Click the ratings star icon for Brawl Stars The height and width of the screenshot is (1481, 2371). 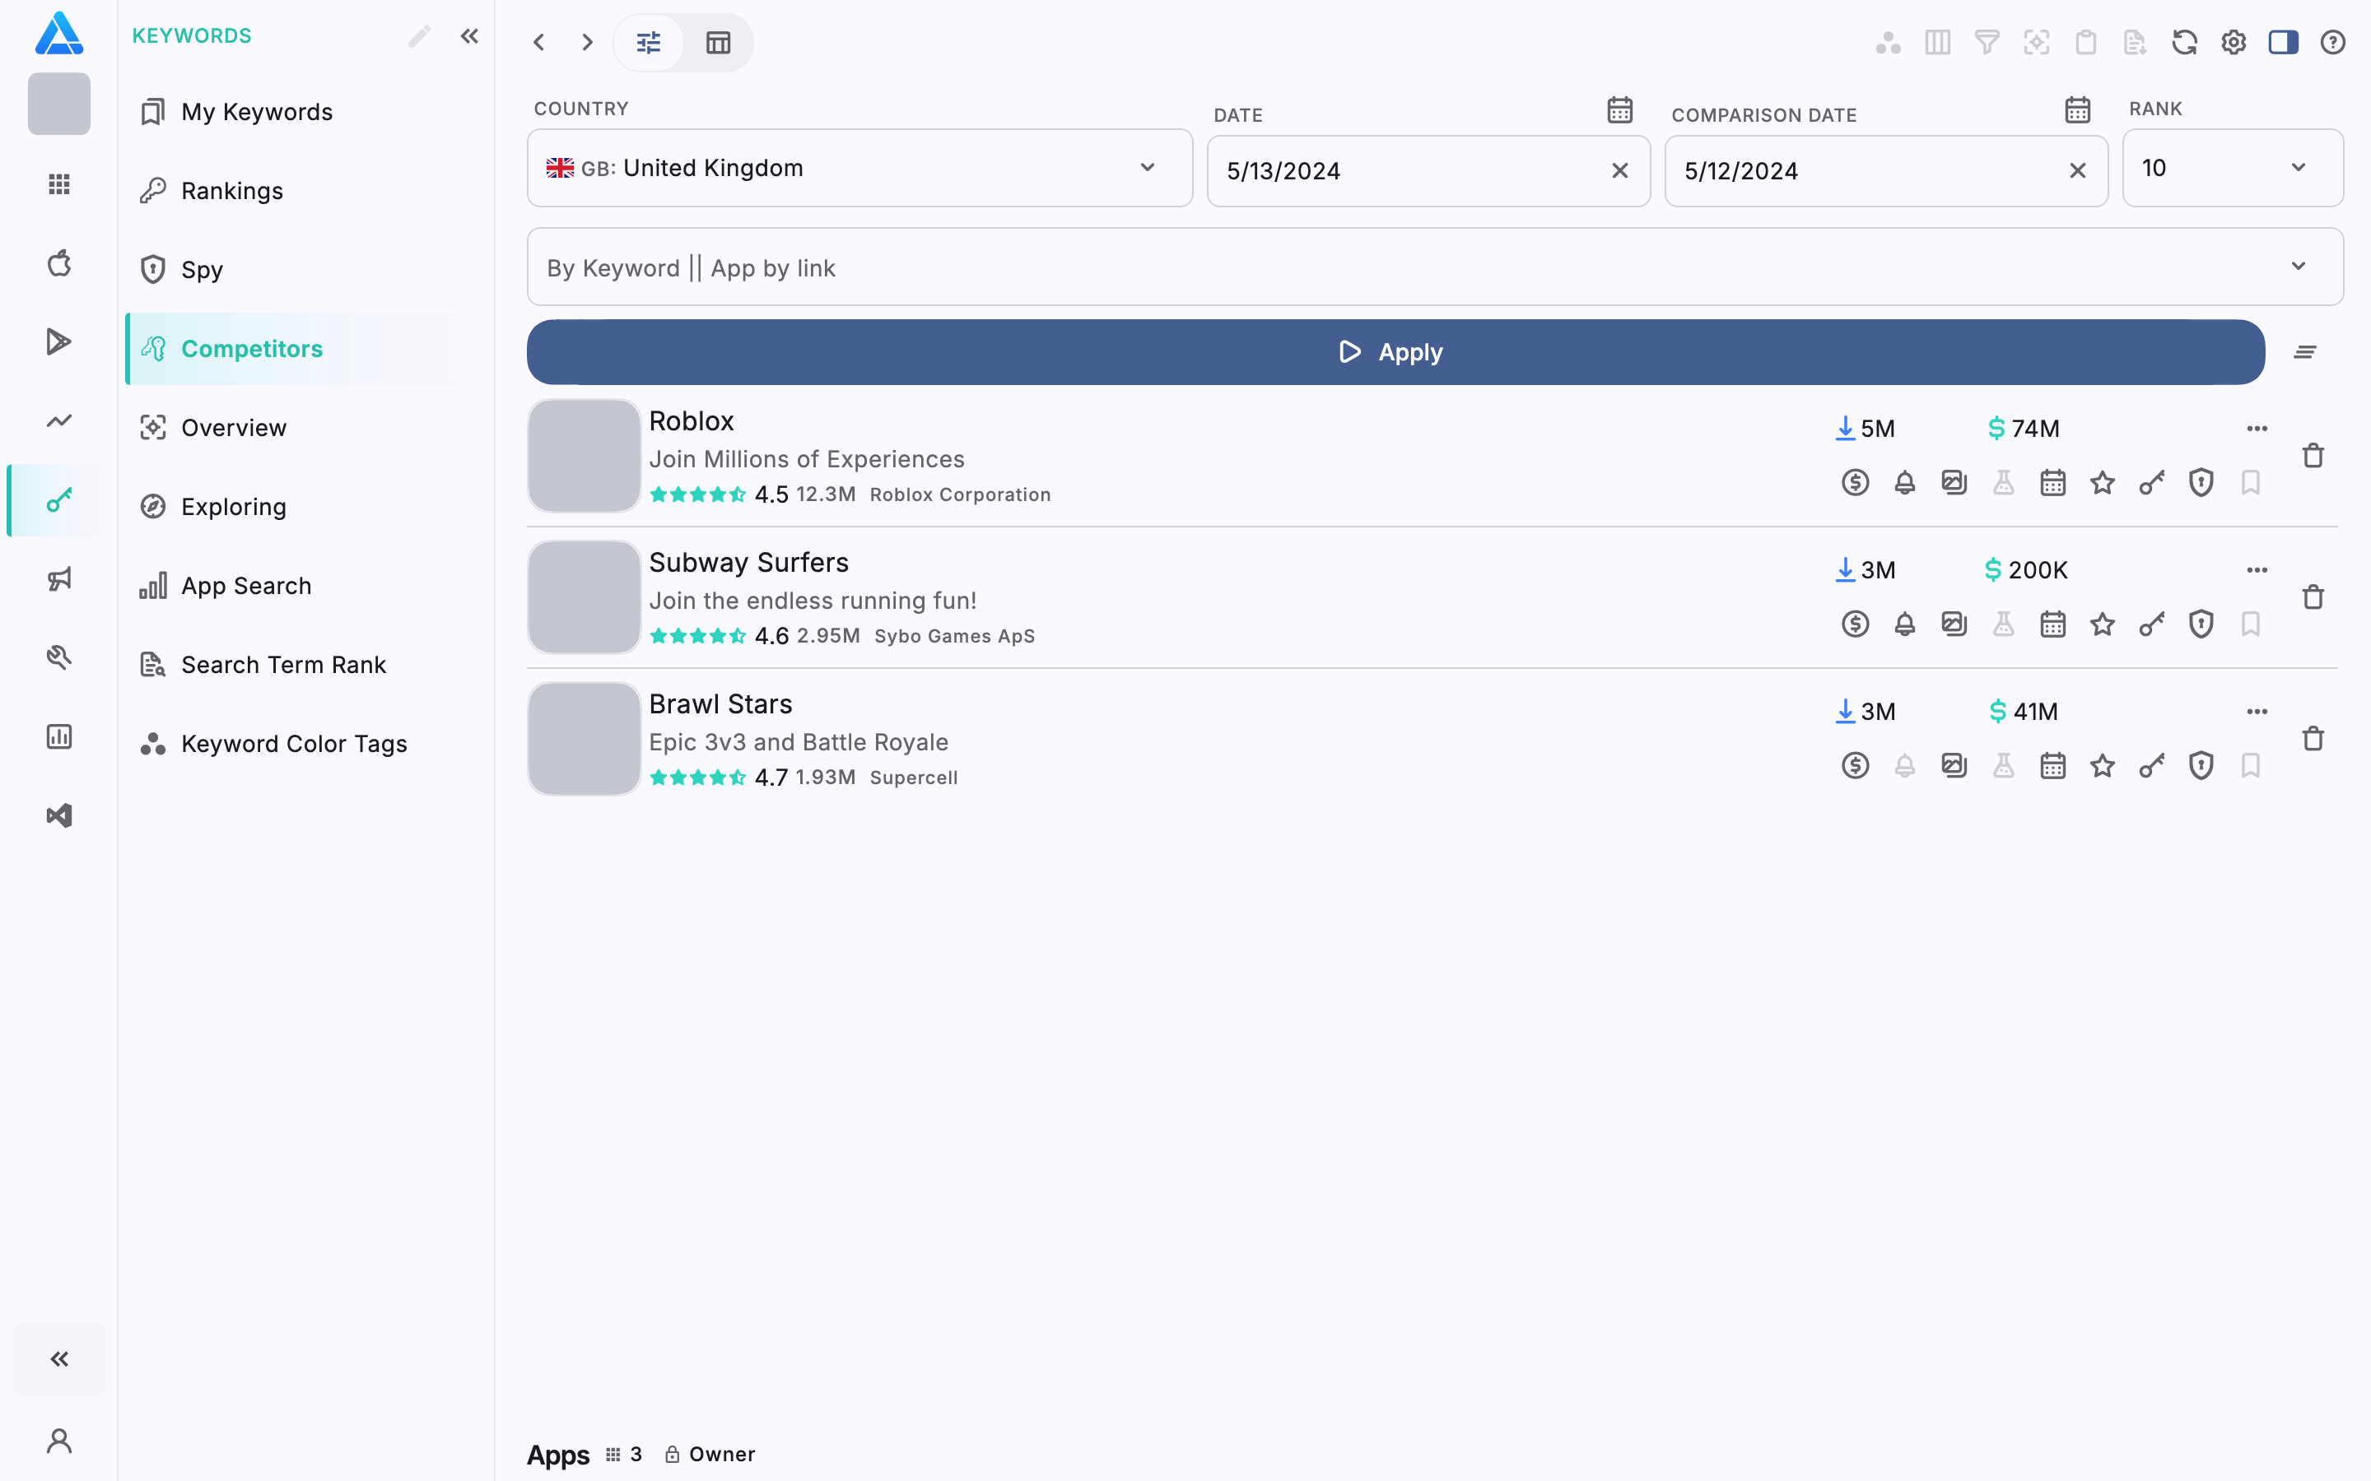2103,766
